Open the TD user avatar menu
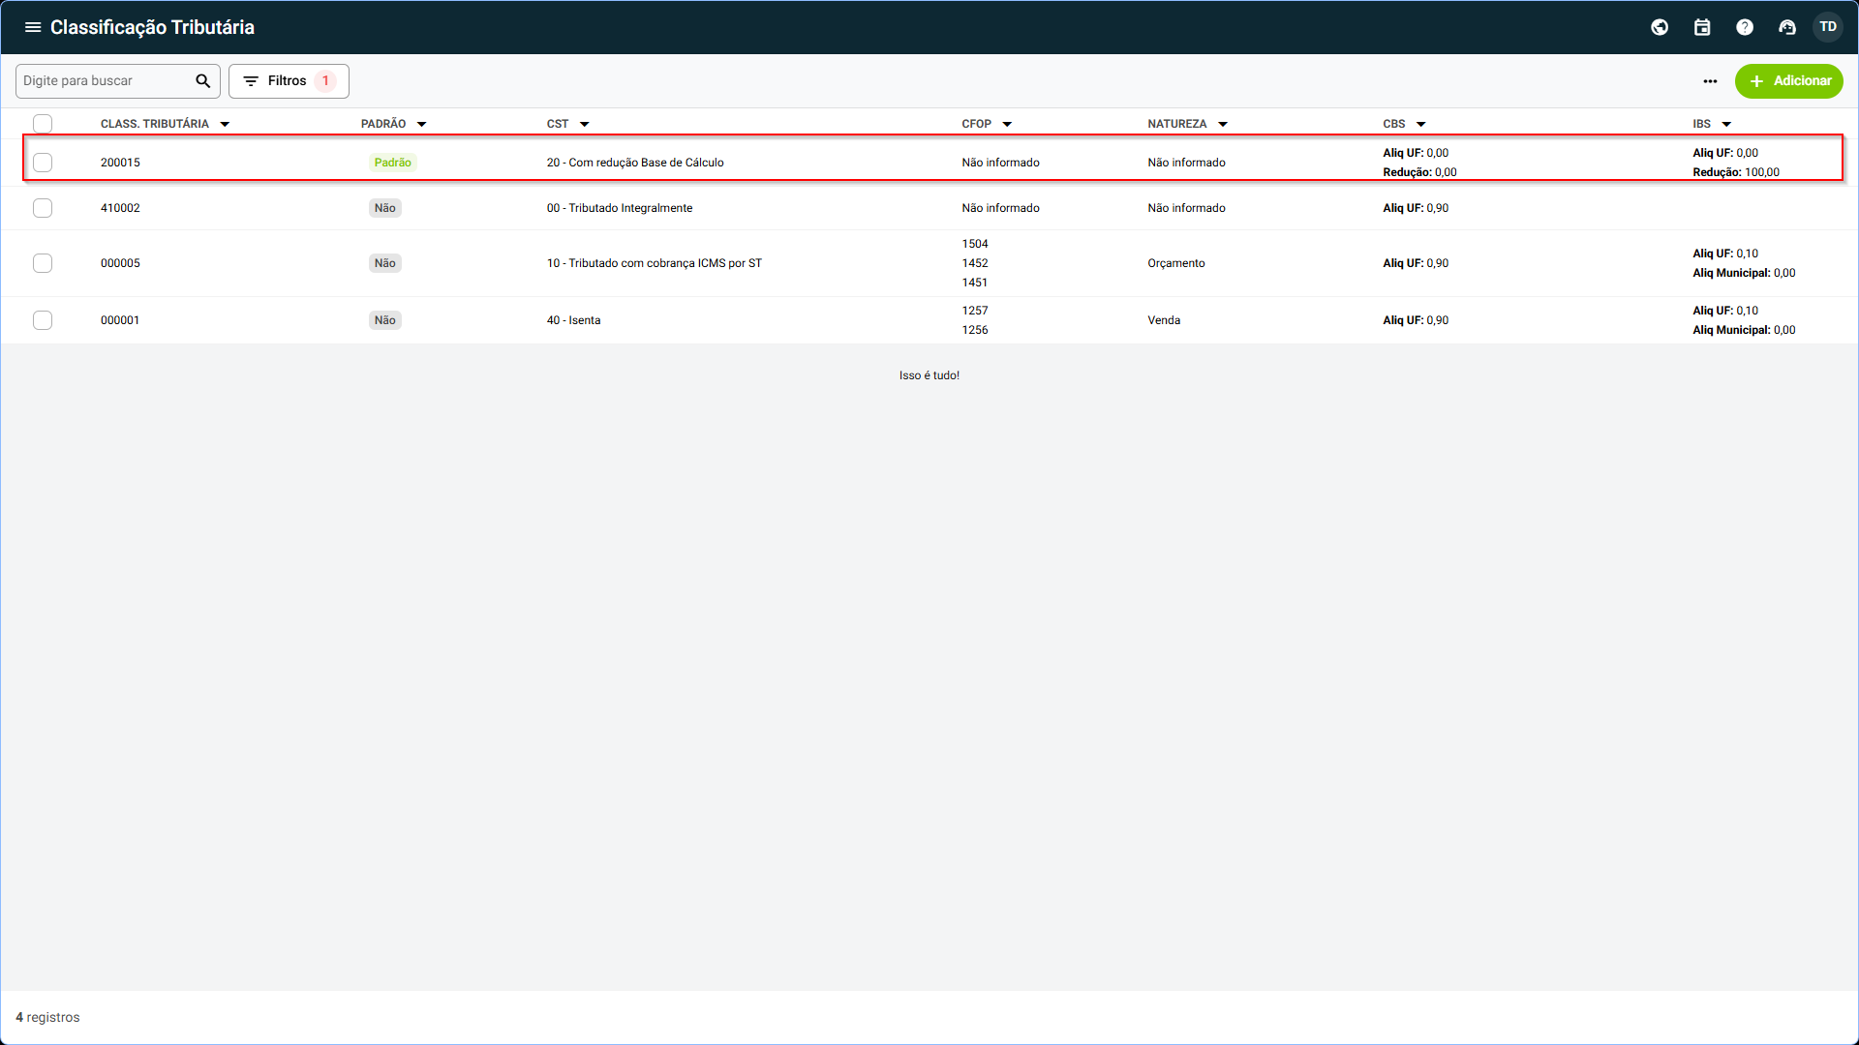 pos(1828,27)
